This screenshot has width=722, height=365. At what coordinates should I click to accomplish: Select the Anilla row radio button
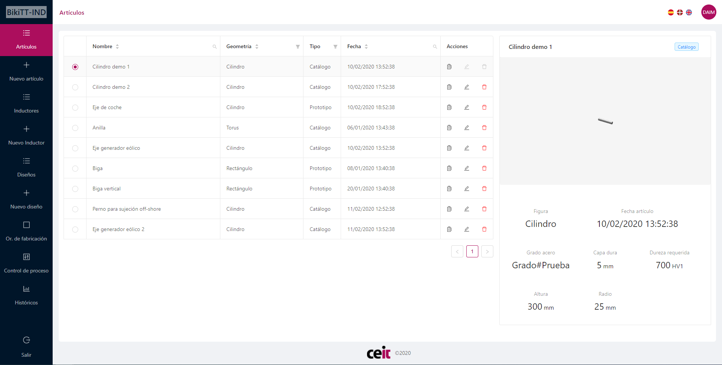[75, 128]
